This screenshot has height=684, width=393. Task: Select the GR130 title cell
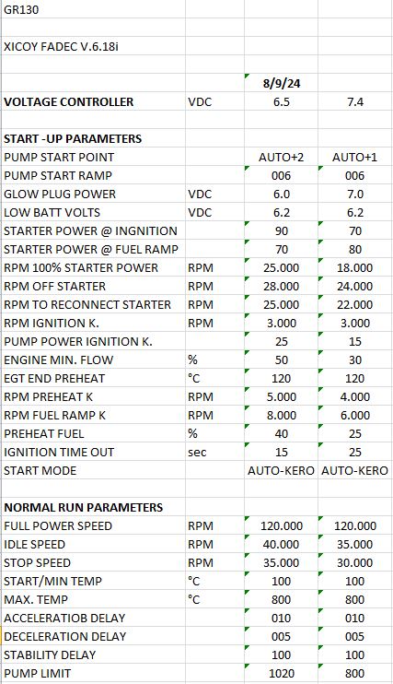pyautogui.click(x=93, y=9)
